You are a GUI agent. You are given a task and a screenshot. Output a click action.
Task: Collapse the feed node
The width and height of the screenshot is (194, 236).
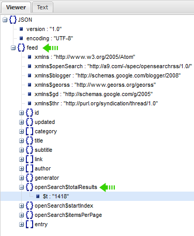13,48
